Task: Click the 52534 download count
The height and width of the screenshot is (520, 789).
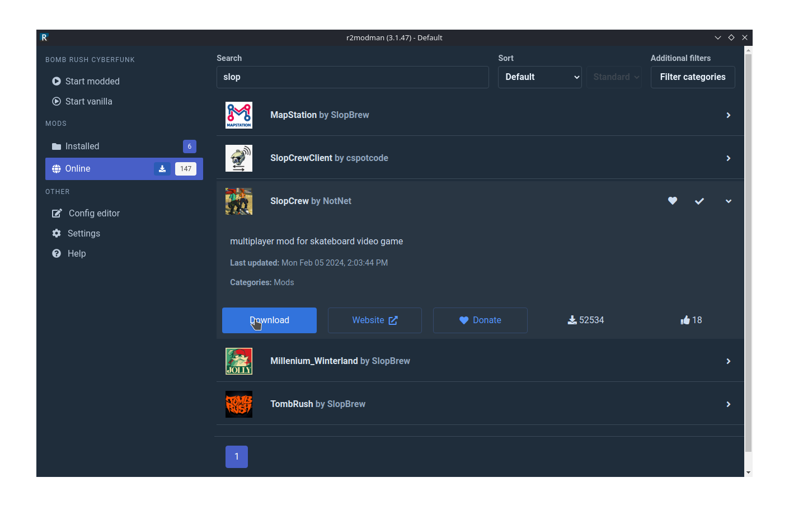Action: point(591,320)
